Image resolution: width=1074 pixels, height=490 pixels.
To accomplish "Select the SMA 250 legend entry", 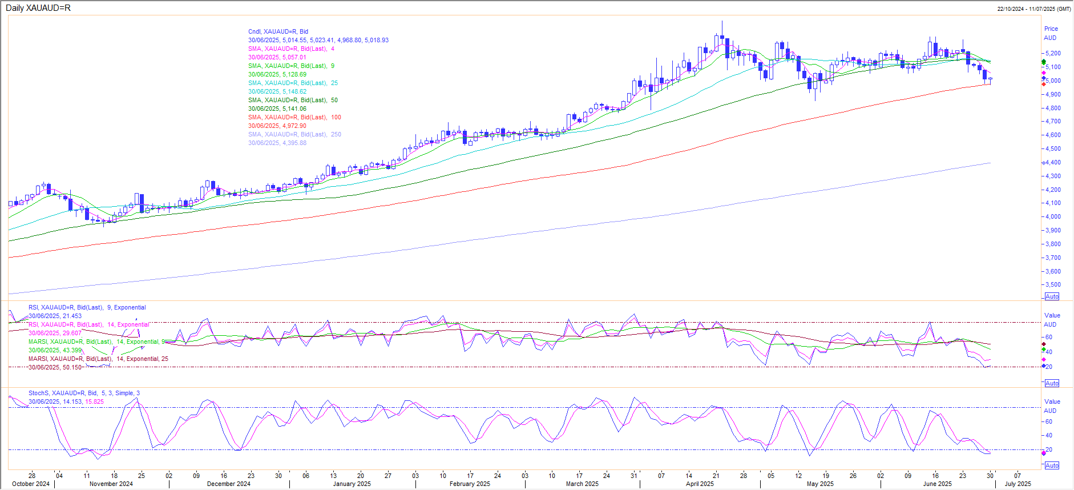I will click(294, 134).
